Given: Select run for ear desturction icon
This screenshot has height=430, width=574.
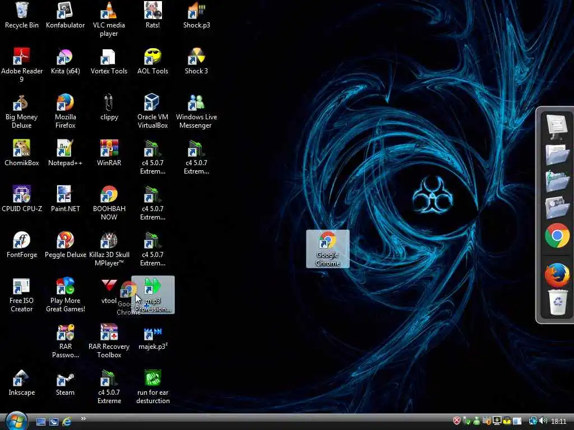Looking at the screenshot, I should pos(152,387).
